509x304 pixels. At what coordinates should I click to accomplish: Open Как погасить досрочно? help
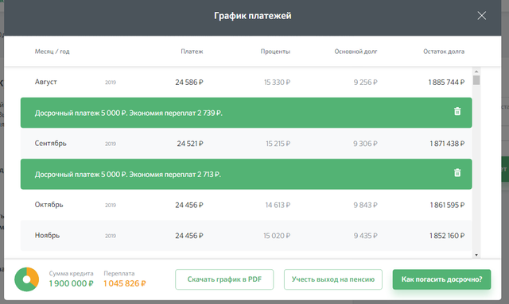tap(442, 279)
